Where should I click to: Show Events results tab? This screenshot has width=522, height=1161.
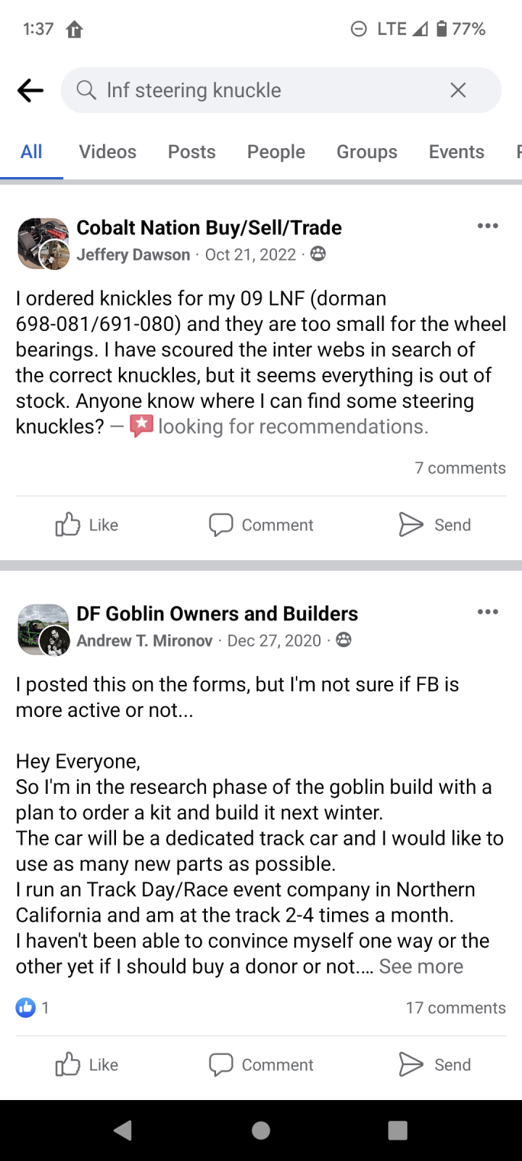point(456,152)
